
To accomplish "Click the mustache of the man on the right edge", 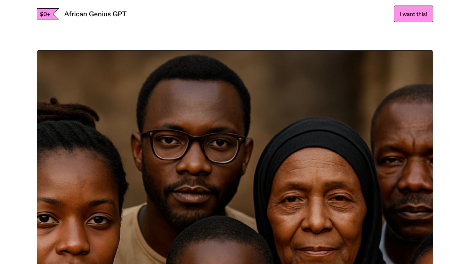I will (414, 201).
